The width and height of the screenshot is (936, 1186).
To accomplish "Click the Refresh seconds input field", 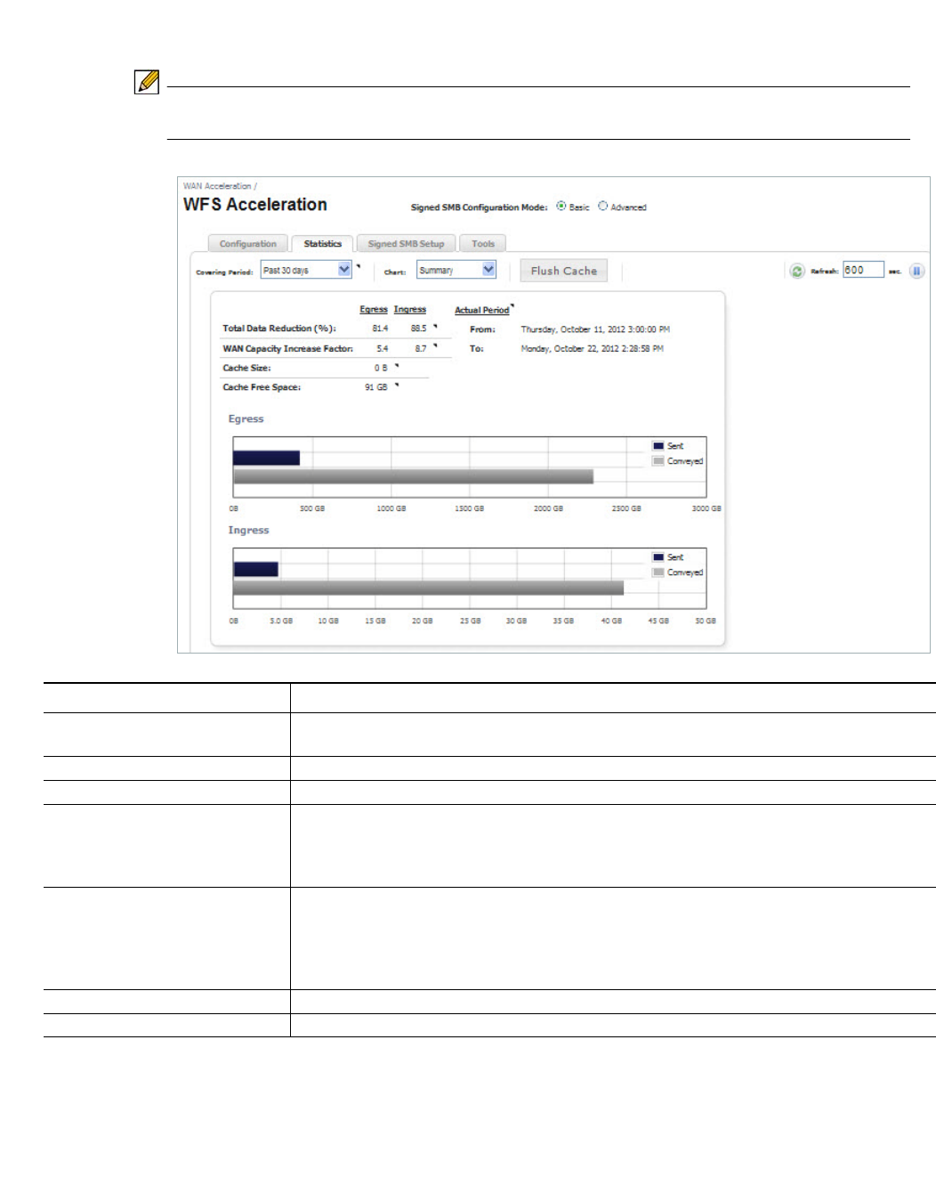I will [x=863, y=270].
